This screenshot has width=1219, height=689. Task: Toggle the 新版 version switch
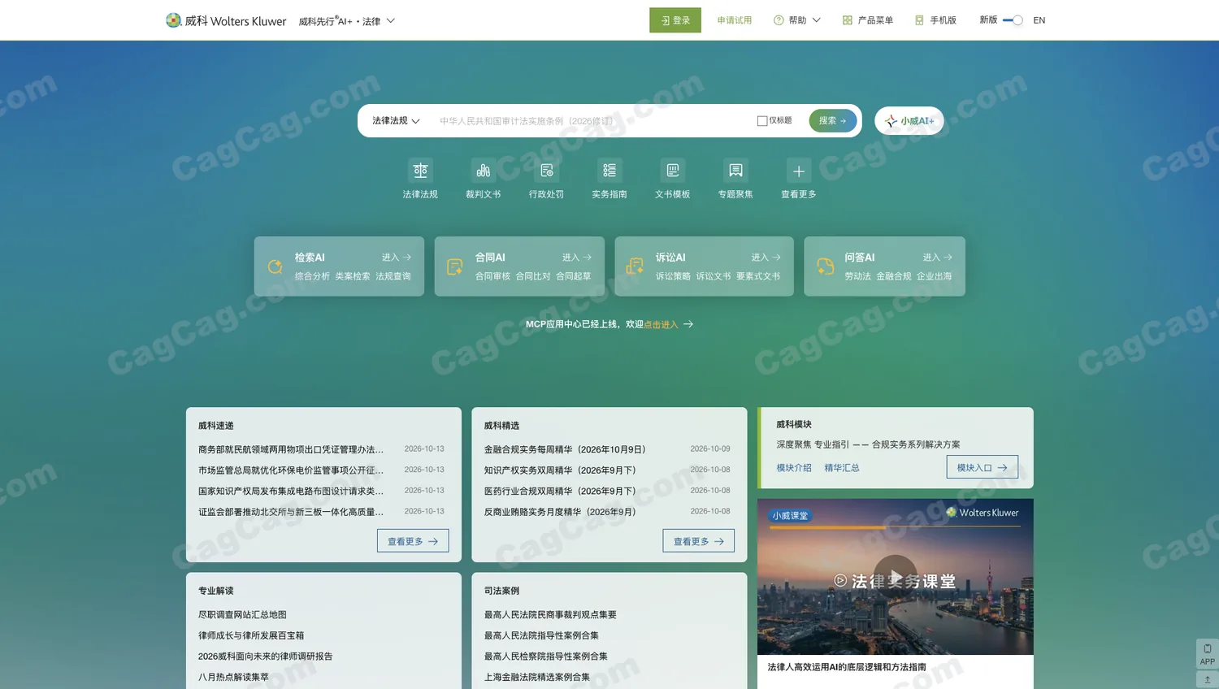click(1013, 20)
